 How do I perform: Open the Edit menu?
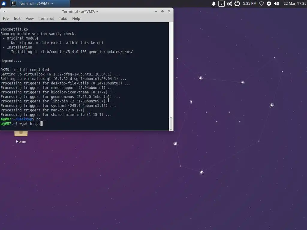pyautogui.click(x=17, y=18)
